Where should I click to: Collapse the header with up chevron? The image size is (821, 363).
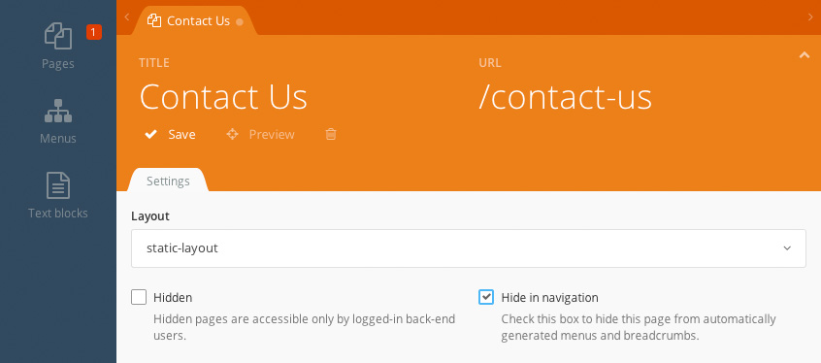[x=805, y=55]
